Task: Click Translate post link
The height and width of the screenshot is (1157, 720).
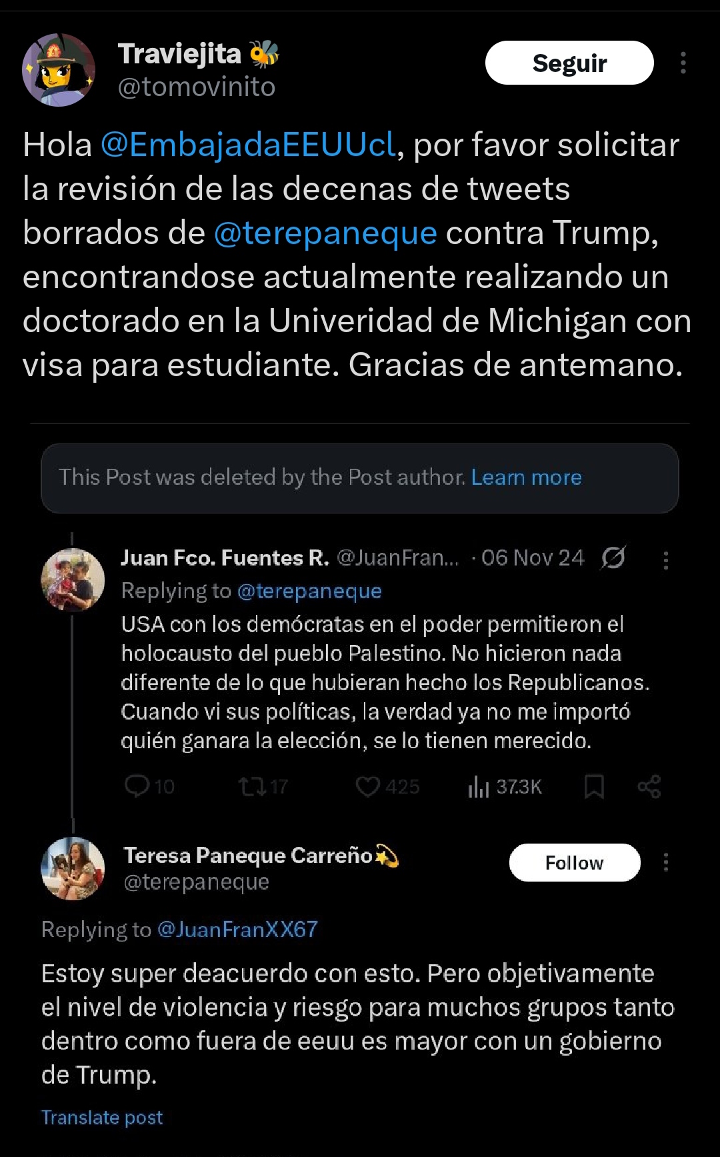Action: pyautogui.click(x=102, y=1118)
